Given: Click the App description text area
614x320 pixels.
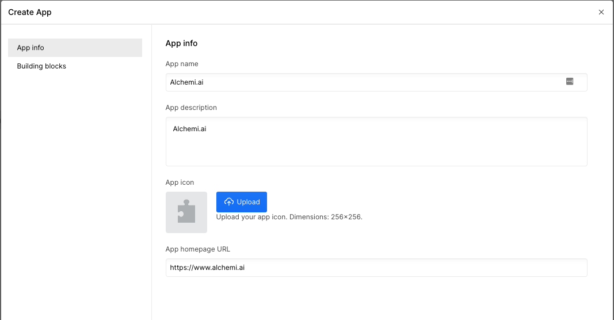Looking at the screenshot, I should 376,142.
